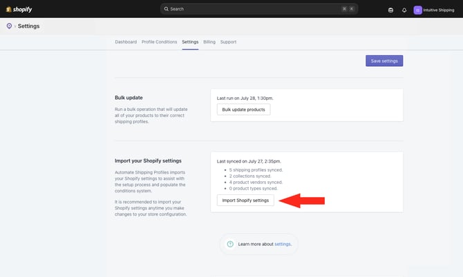This screenshot has height=277, width=463.
Task: Open the store activity icon in top bar
Action: pyautogui.click(x=390, y=10)
